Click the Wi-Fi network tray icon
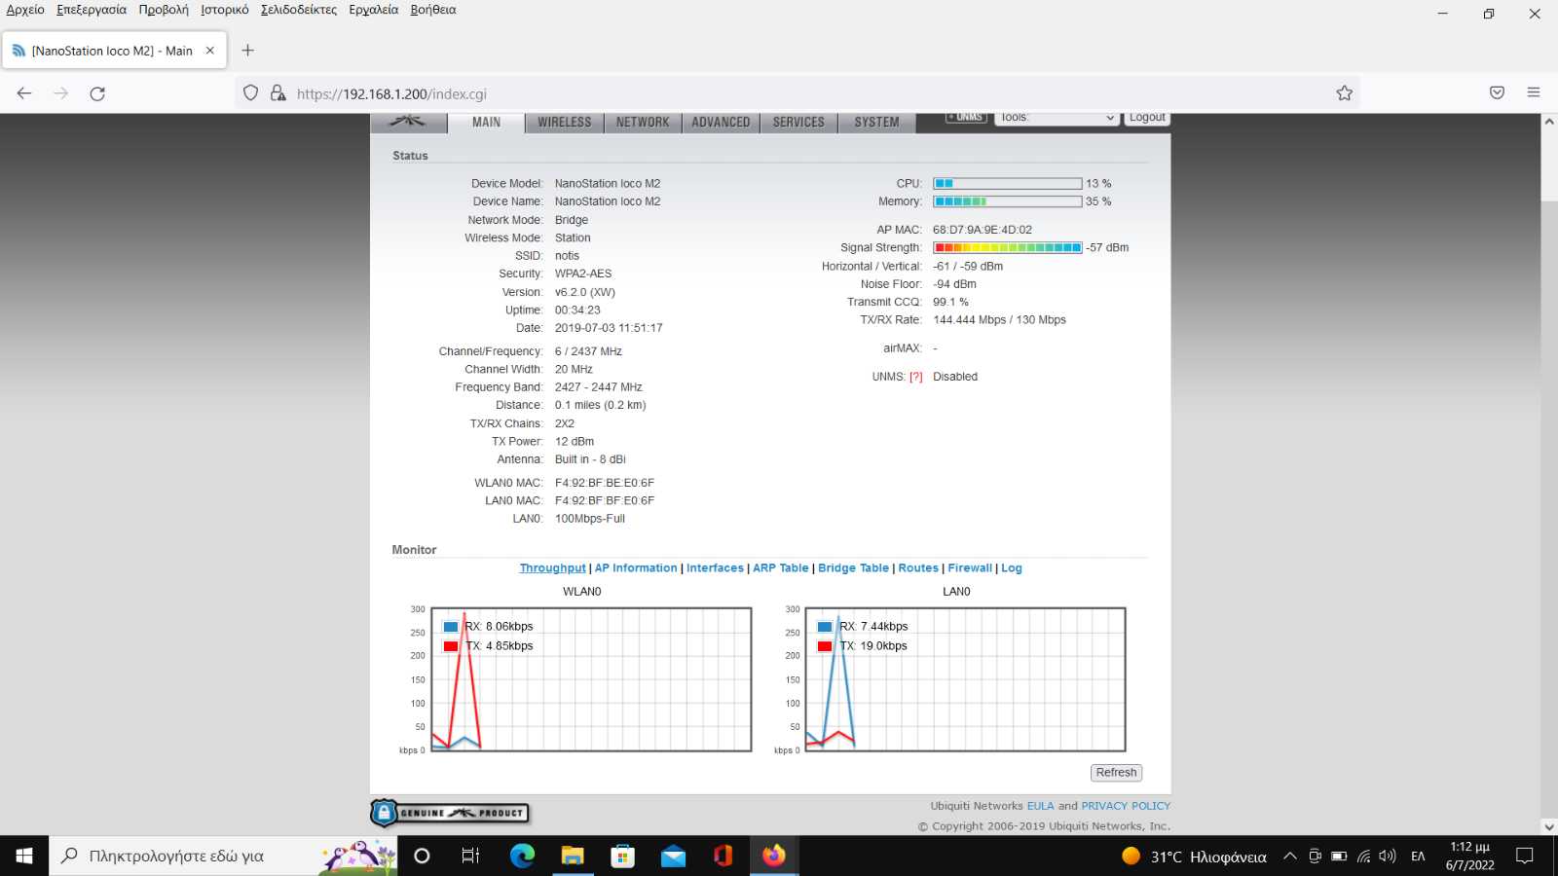The image size is (1558, 876). coord(1363,856)
